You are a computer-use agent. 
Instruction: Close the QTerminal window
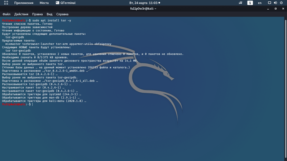(x=283, y=9)
